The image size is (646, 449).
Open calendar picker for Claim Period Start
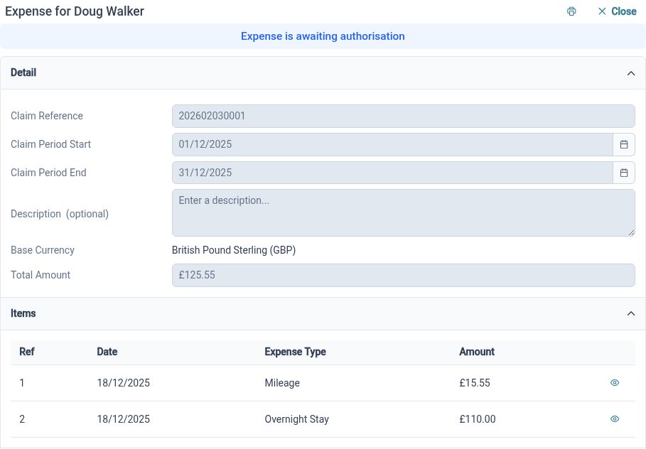624,145
